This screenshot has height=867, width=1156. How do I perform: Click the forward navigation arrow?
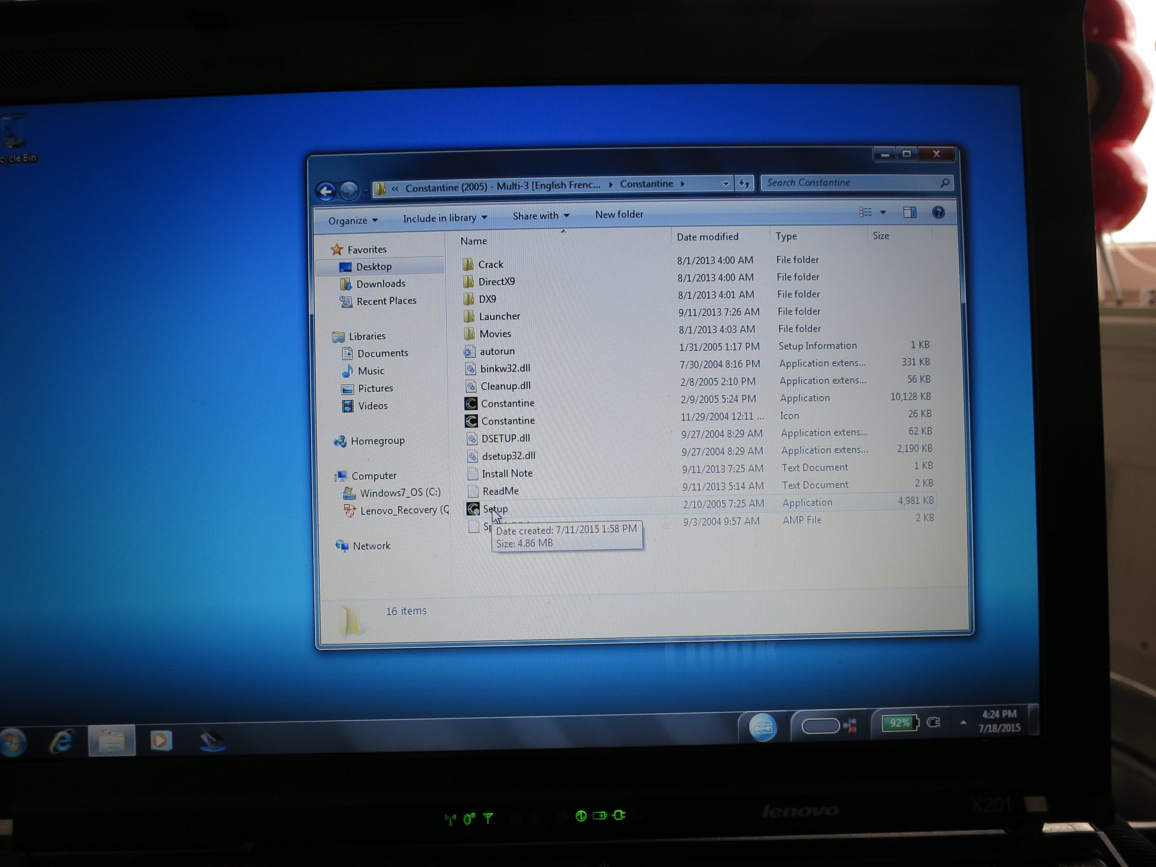[349, 190]
